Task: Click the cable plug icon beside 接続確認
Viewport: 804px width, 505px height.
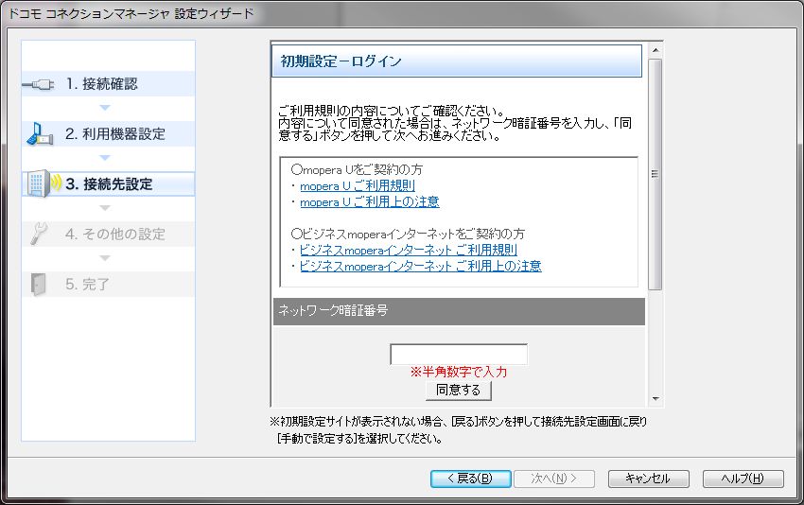Action: tap(39, 84)
